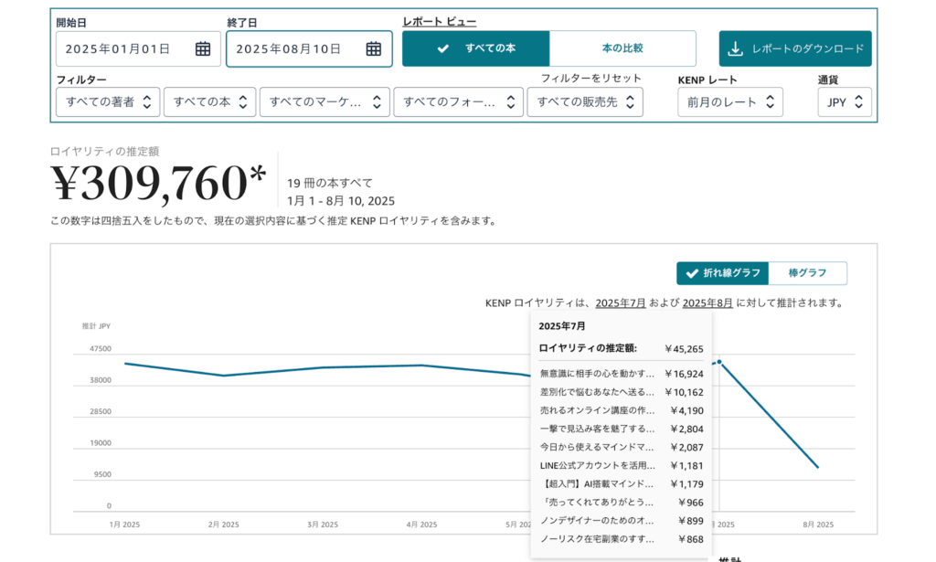Click the 2025年7月 underlined link

coord(621,302)
